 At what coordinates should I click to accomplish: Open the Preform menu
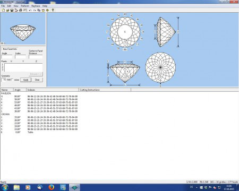coord(25,6)
